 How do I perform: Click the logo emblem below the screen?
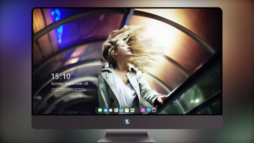point(127,122)
